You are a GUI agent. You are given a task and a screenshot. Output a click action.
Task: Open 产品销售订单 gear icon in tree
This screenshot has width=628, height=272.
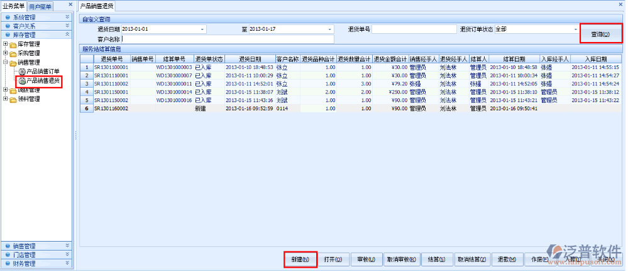point(22,71)
